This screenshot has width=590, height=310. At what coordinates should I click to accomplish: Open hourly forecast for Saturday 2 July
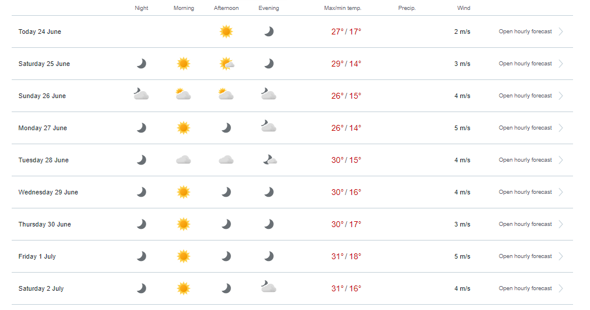point(525,288)
